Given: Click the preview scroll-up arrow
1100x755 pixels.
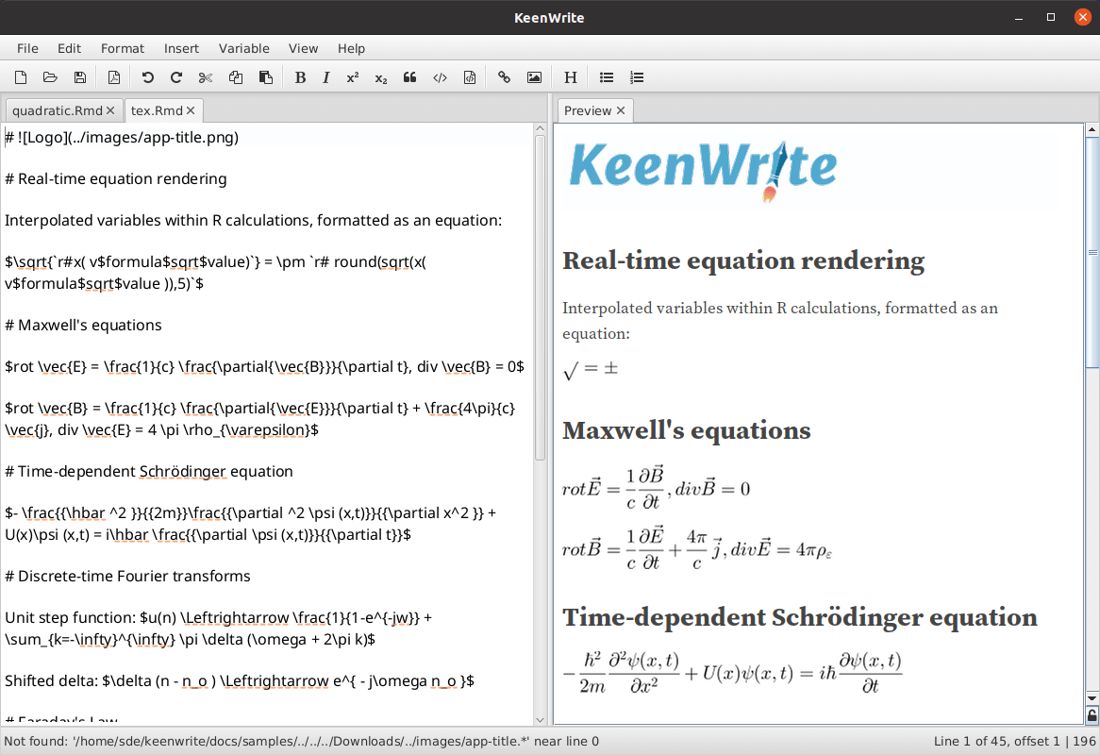Looking at the screenshot, I should click(x=1092, y=130).
